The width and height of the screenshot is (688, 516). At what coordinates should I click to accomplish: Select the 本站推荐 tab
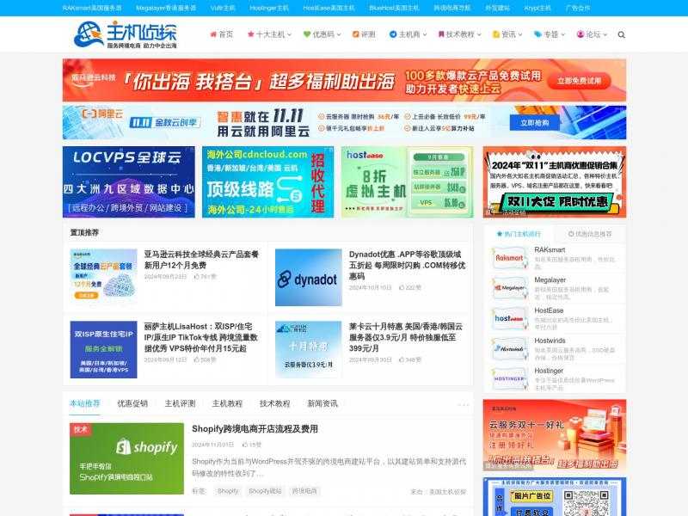(x=84, y=403)
